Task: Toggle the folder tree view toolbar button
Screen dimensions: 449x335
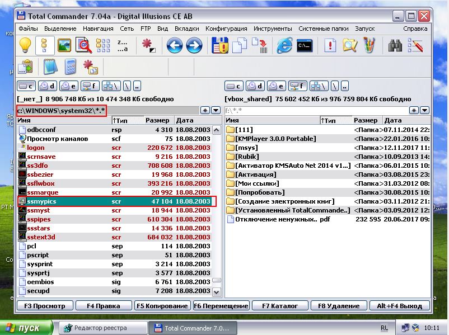Action: tap(45, 45)
